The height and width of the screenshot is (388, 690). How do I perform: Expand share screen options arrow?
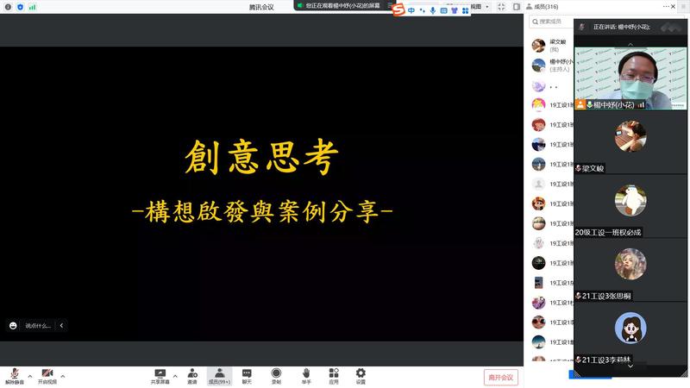[175, 376]
